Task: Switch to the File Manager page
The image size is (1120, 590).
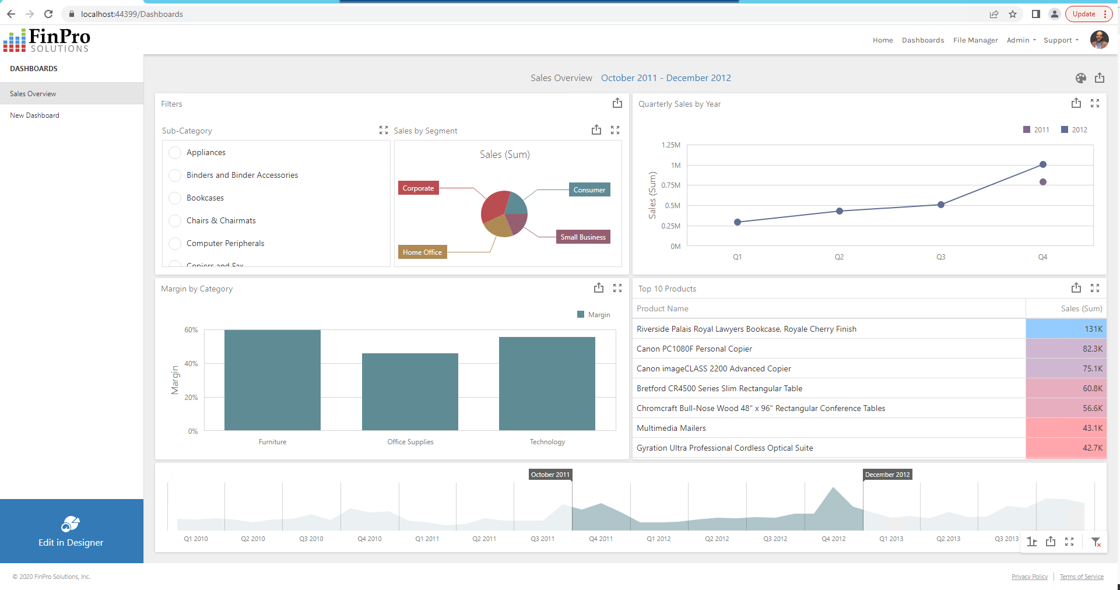Action: click(975, 40)
